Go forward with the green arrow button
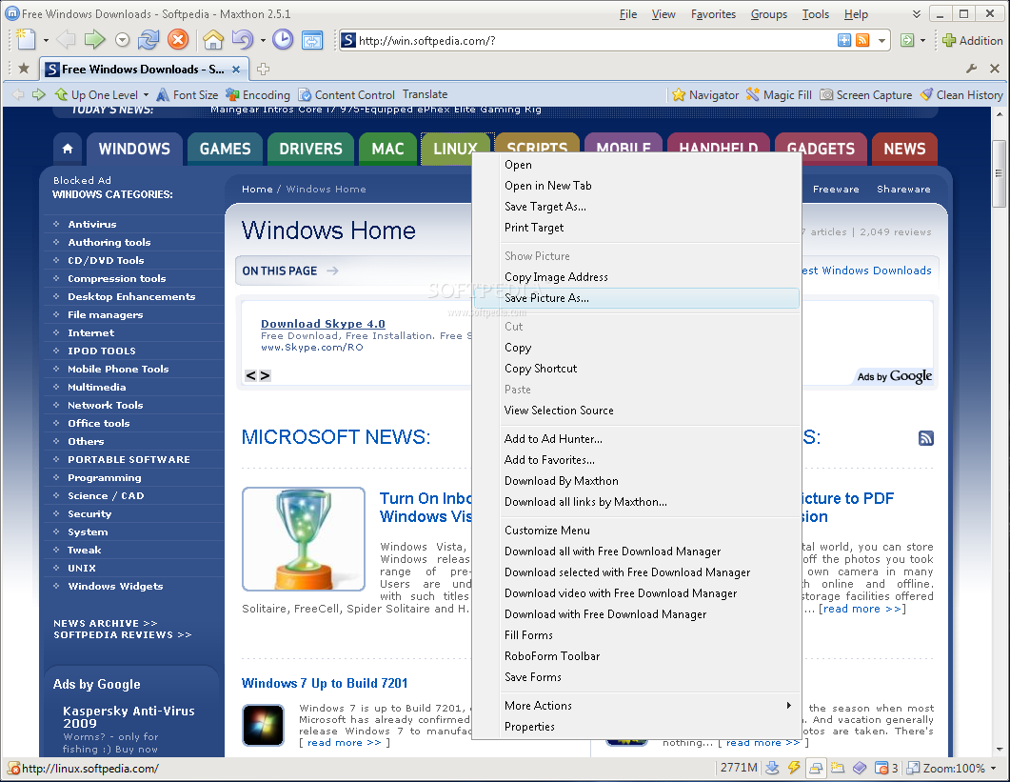Viewport: 1010px width, 782px height. [x=94, y=40]
